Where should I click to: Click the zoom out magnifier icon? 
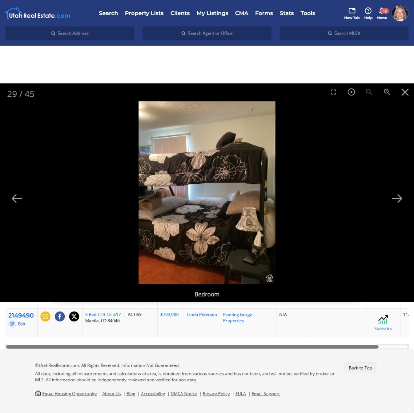[369, 92]
